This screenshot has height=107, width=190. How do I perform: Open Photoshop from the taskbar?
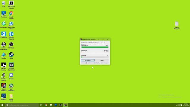[56, 105]
